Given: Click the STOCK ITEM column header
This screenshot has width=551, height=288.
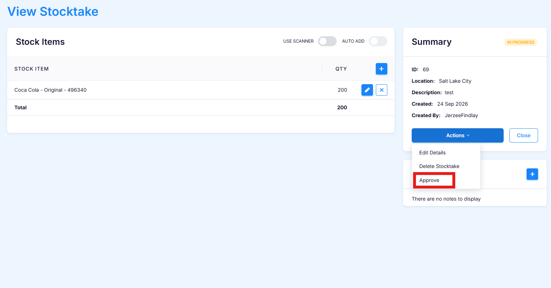Looking at the screenshot, I should [32, 69].
